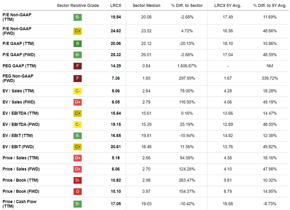Image resolution: width=290 pixels, height=210 pixels.
Task: Select the C- grade badge for EV / Sales (TTM)
Action: [77, 90]
